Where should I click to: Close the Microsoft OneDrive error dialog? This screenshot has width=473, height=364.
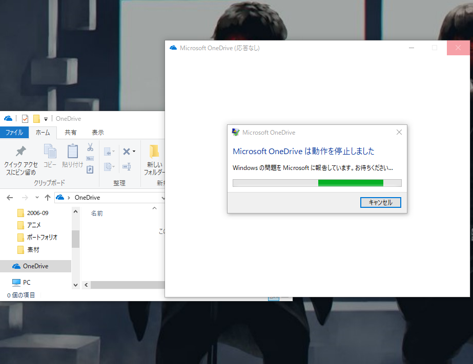coord(399,132)
